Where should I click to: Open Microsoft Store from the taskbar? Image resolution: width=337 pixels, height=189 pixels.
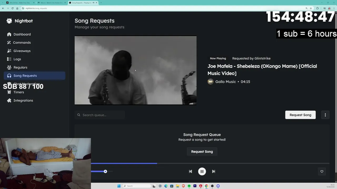[172, 186]
